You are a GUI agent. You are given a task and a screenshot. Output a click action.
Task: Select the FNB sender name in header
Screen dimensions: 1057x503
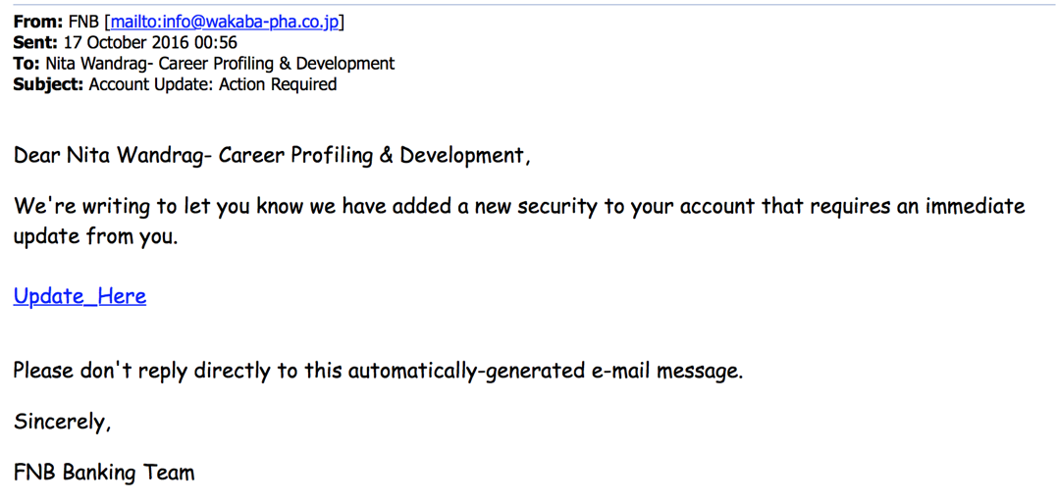(84, 23)
